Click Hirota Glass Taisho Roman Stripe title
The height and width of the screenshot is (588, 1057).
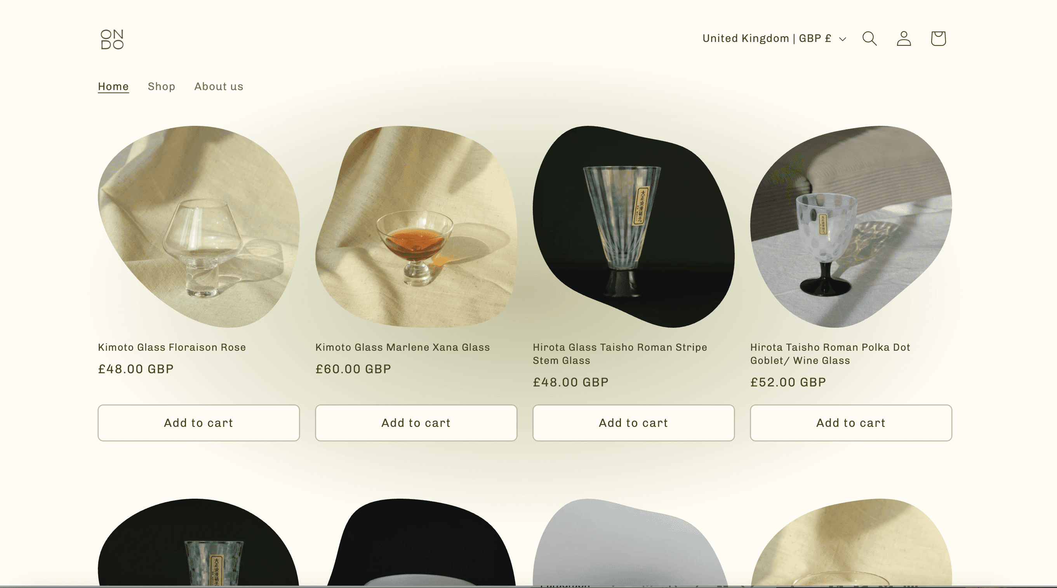[x=620, y=354]
